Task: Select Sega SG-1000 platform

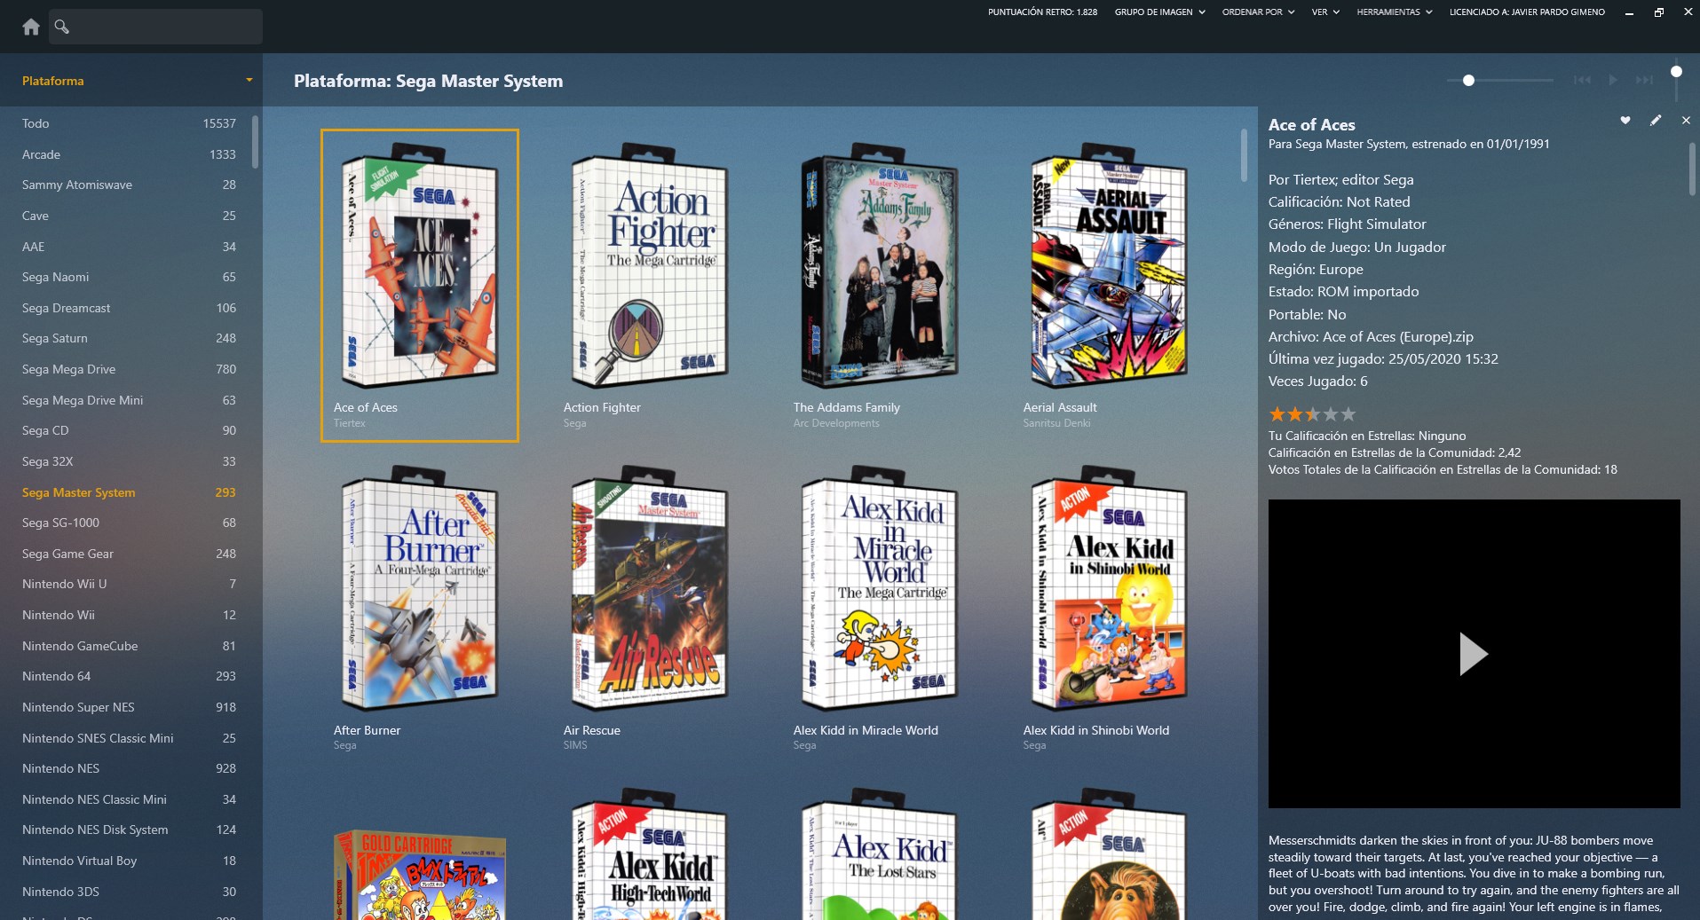Action: click(x=129, y=523)
